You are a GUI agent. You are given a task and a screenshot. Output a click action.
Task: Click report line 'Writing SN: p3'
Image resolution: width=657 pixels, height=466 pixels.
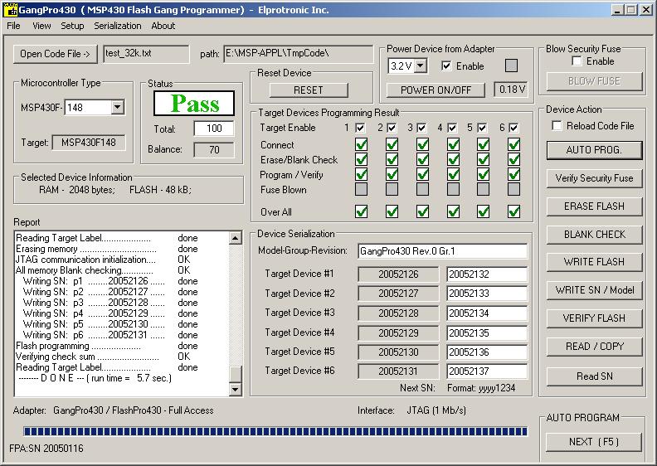point(110,303)
